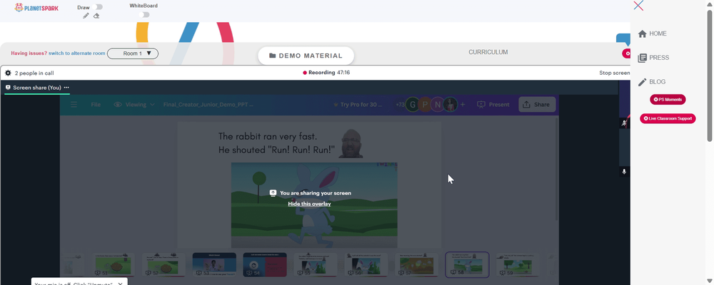Open BLOG in the side menu
The image size is (714, 285).
click(x=657, y=82)
